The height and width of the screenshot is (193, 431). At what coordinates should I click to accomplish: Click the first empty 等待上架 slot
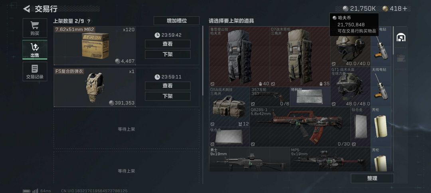coord(127,129)
